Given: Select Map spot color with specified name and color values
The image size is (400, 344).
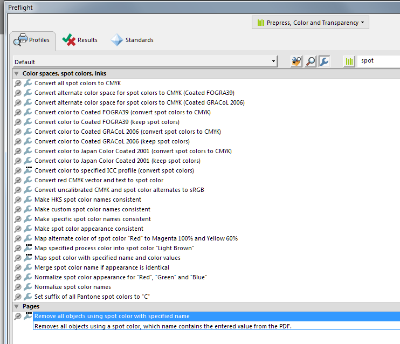Looking at the screenshot, I should tap(107, 258).
